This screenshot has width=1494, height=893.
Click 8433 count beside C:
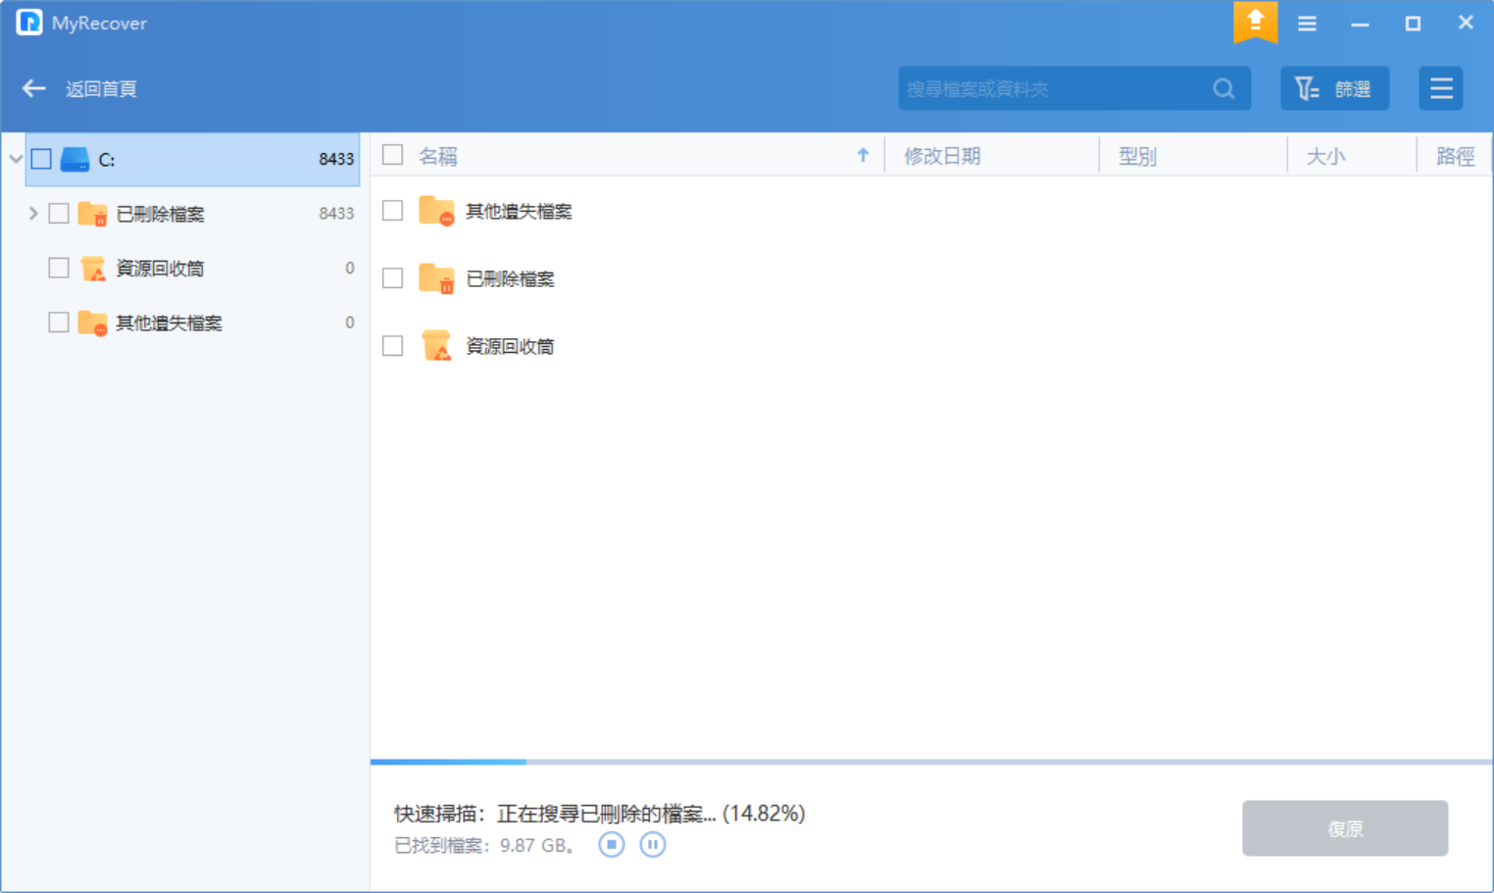(x=336, y=159)
